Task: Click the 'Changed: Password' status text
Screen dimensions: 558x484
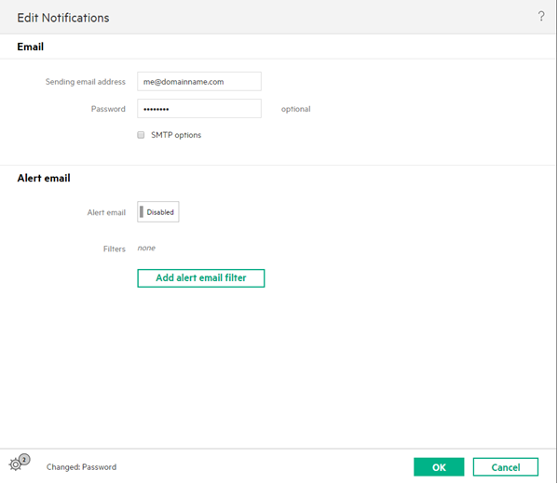Action: click(x=81, y=467)
